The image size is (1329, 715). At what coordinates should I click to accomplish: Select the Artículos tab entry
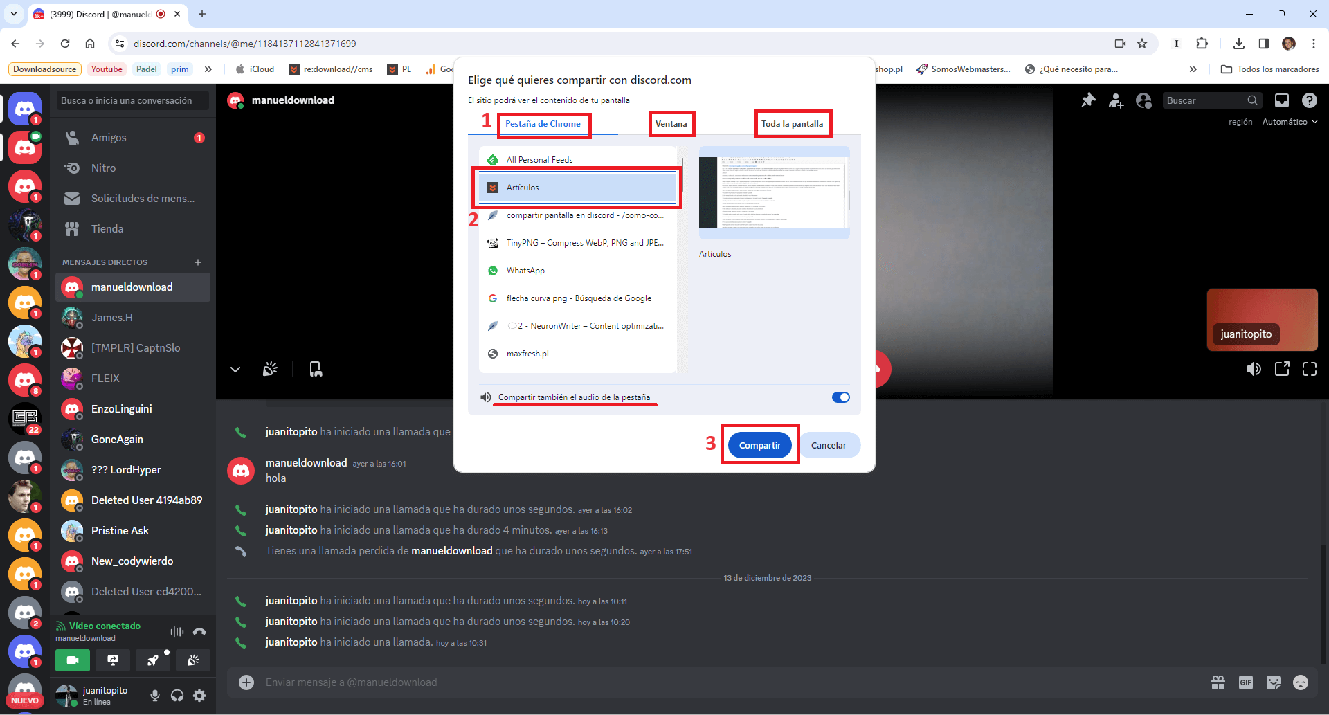577,188
